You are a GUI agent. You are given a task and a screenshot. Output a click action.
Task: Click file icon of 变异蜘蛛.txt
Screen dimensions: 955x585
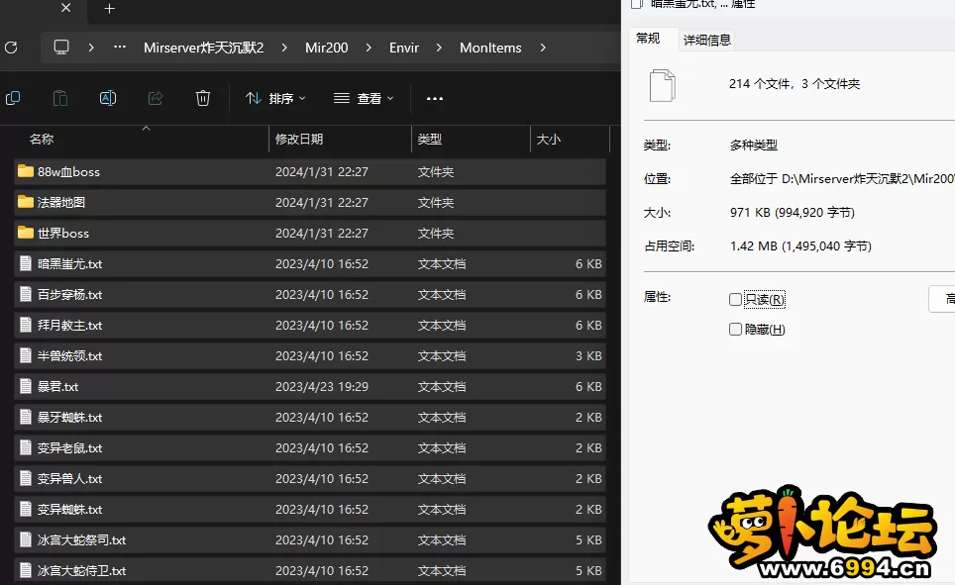pos(26,509)
